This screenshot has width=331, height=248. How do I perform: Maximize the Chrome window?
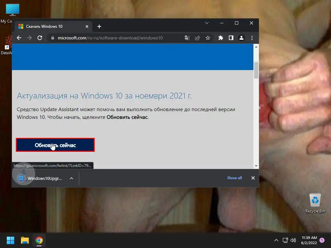[236, 23]
